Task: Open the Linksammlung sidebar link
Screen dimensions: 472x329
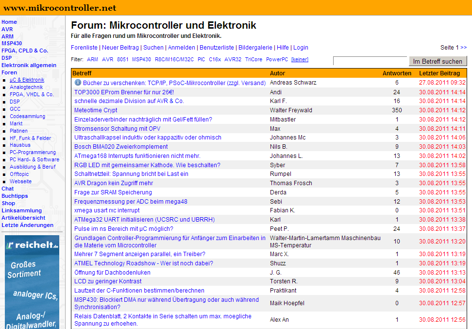Action: coord(22,210)
